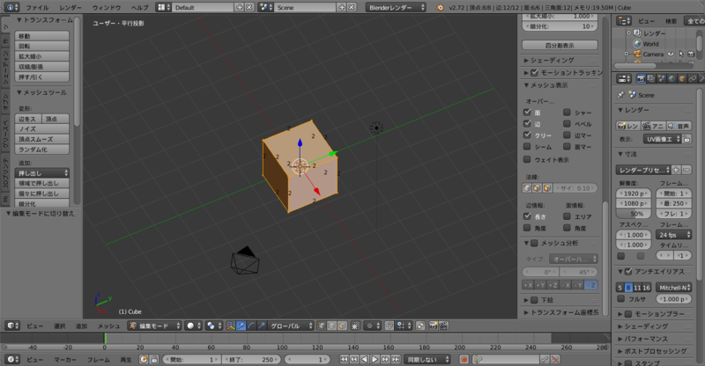The image size is (705, 366).
Task: Open the 3D view editor type selector
Action: click(x=12, y=326)
